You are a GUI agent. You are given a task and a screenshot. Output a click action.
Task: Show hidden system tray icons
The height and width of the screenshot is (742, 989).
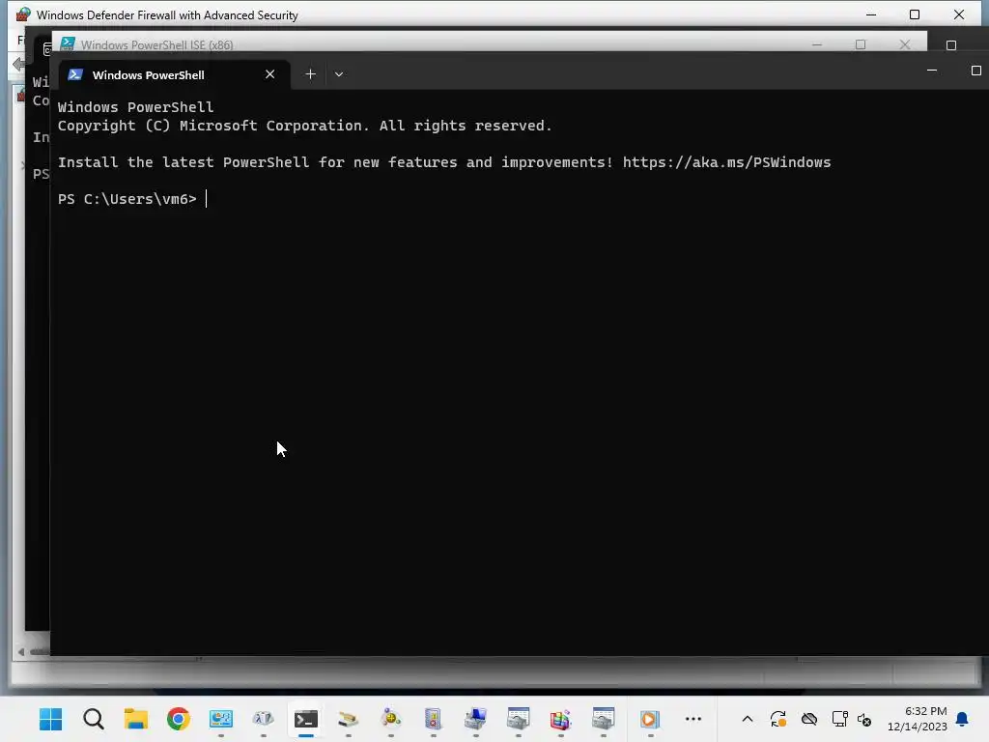[748, 719]
